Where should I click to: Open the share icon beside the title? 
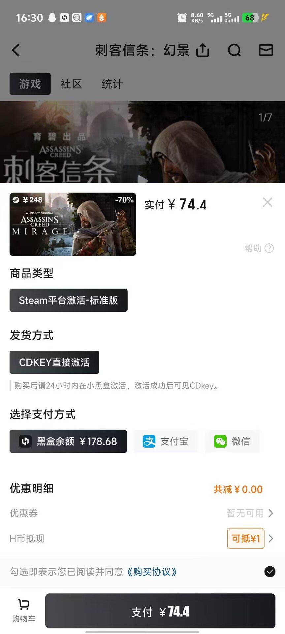coord(203,50)
